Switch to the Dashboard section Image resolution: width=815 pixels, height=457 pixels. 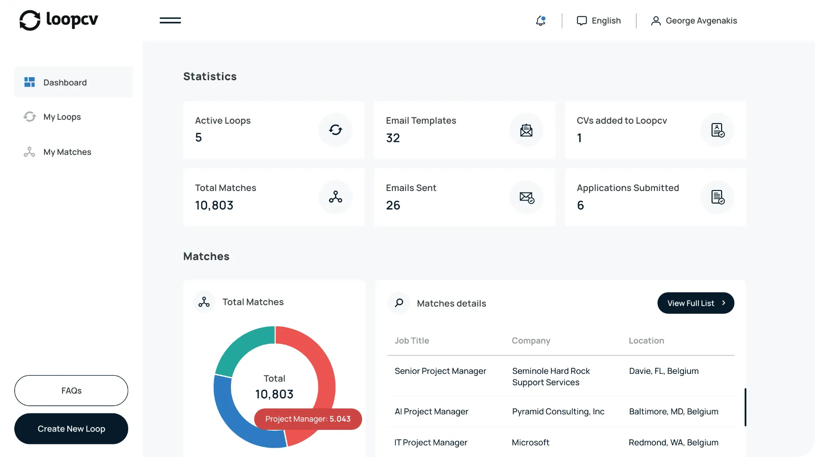65,82
